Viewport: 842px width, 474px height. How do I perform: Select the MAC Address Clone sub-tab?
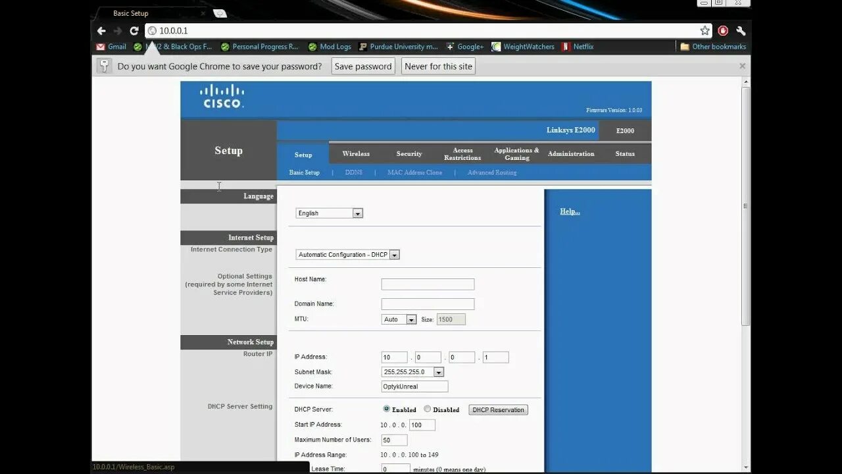click(x=415, y=172)
